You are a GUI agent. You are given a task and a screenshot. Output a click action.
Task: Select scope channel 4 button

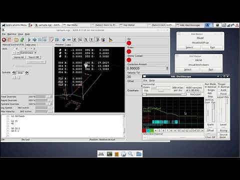click(x=155, y=130)
